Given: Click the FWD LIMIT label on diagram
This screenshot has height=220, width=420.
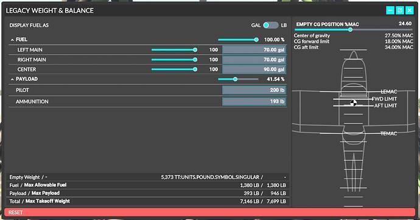Looking at the screenshot, I should (x=384, y=99).
